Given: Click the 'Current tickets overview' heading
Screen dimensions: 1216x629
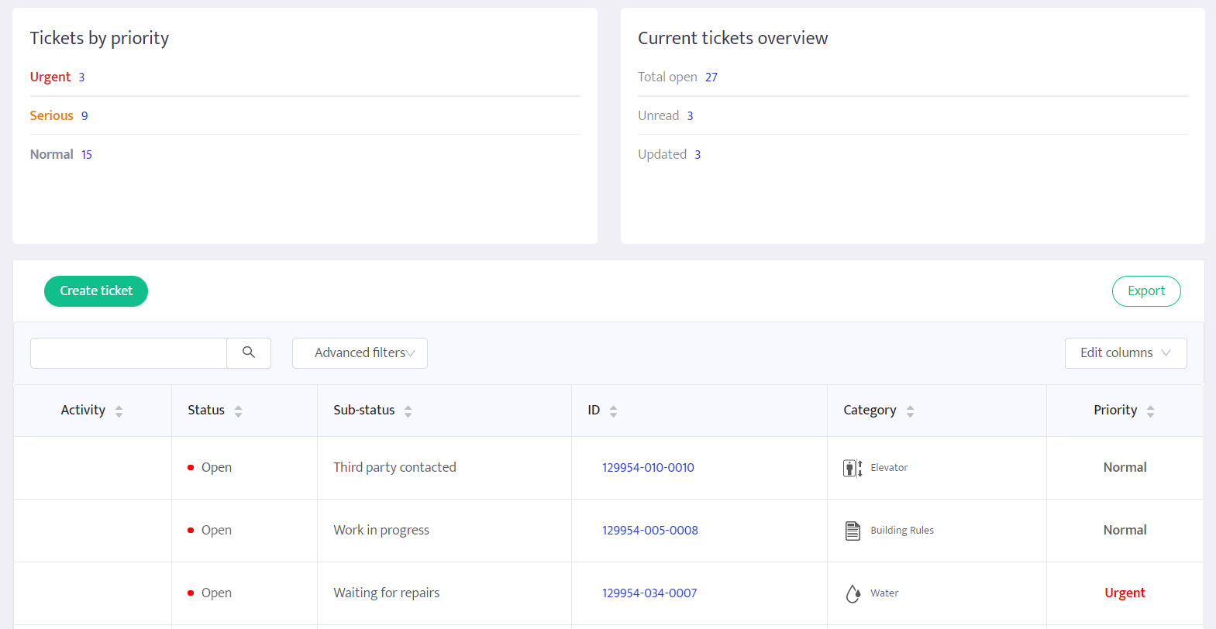Looking at the screenshot, I should 733,38.
